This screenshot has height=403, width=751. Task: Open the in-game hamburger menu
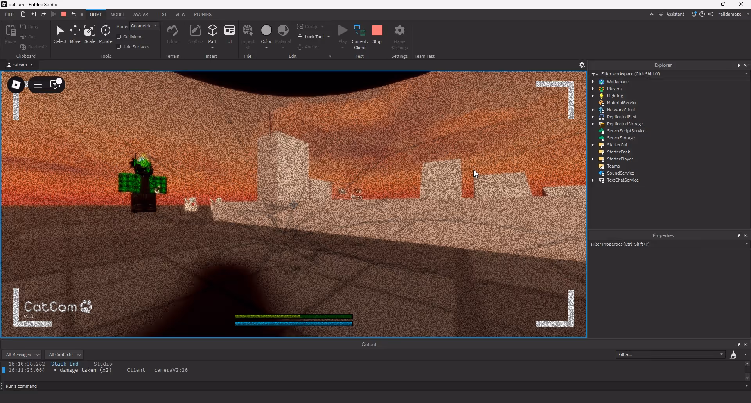point(38,85)
